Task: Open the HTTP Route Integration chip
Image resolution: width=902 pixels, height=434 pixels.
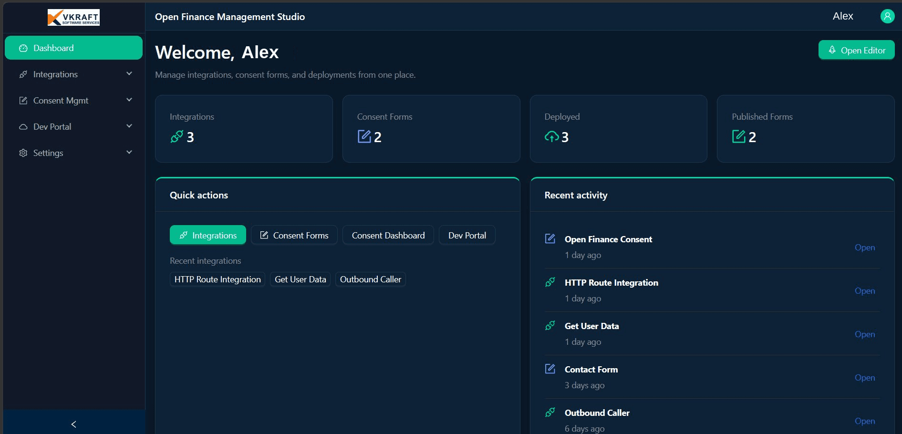Action: [x=218, y=279]
